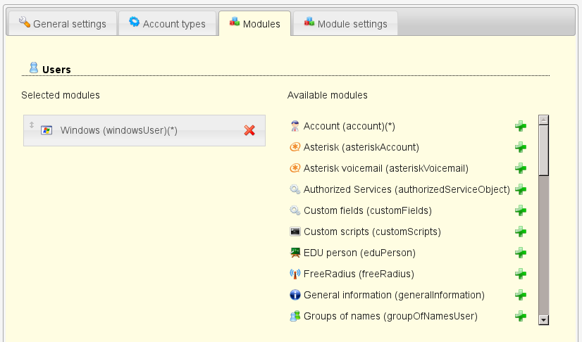Add the Authorized Services module
The height and width of the screenshot is (342, 582).
pyautogui.click(x=521, y=189)
